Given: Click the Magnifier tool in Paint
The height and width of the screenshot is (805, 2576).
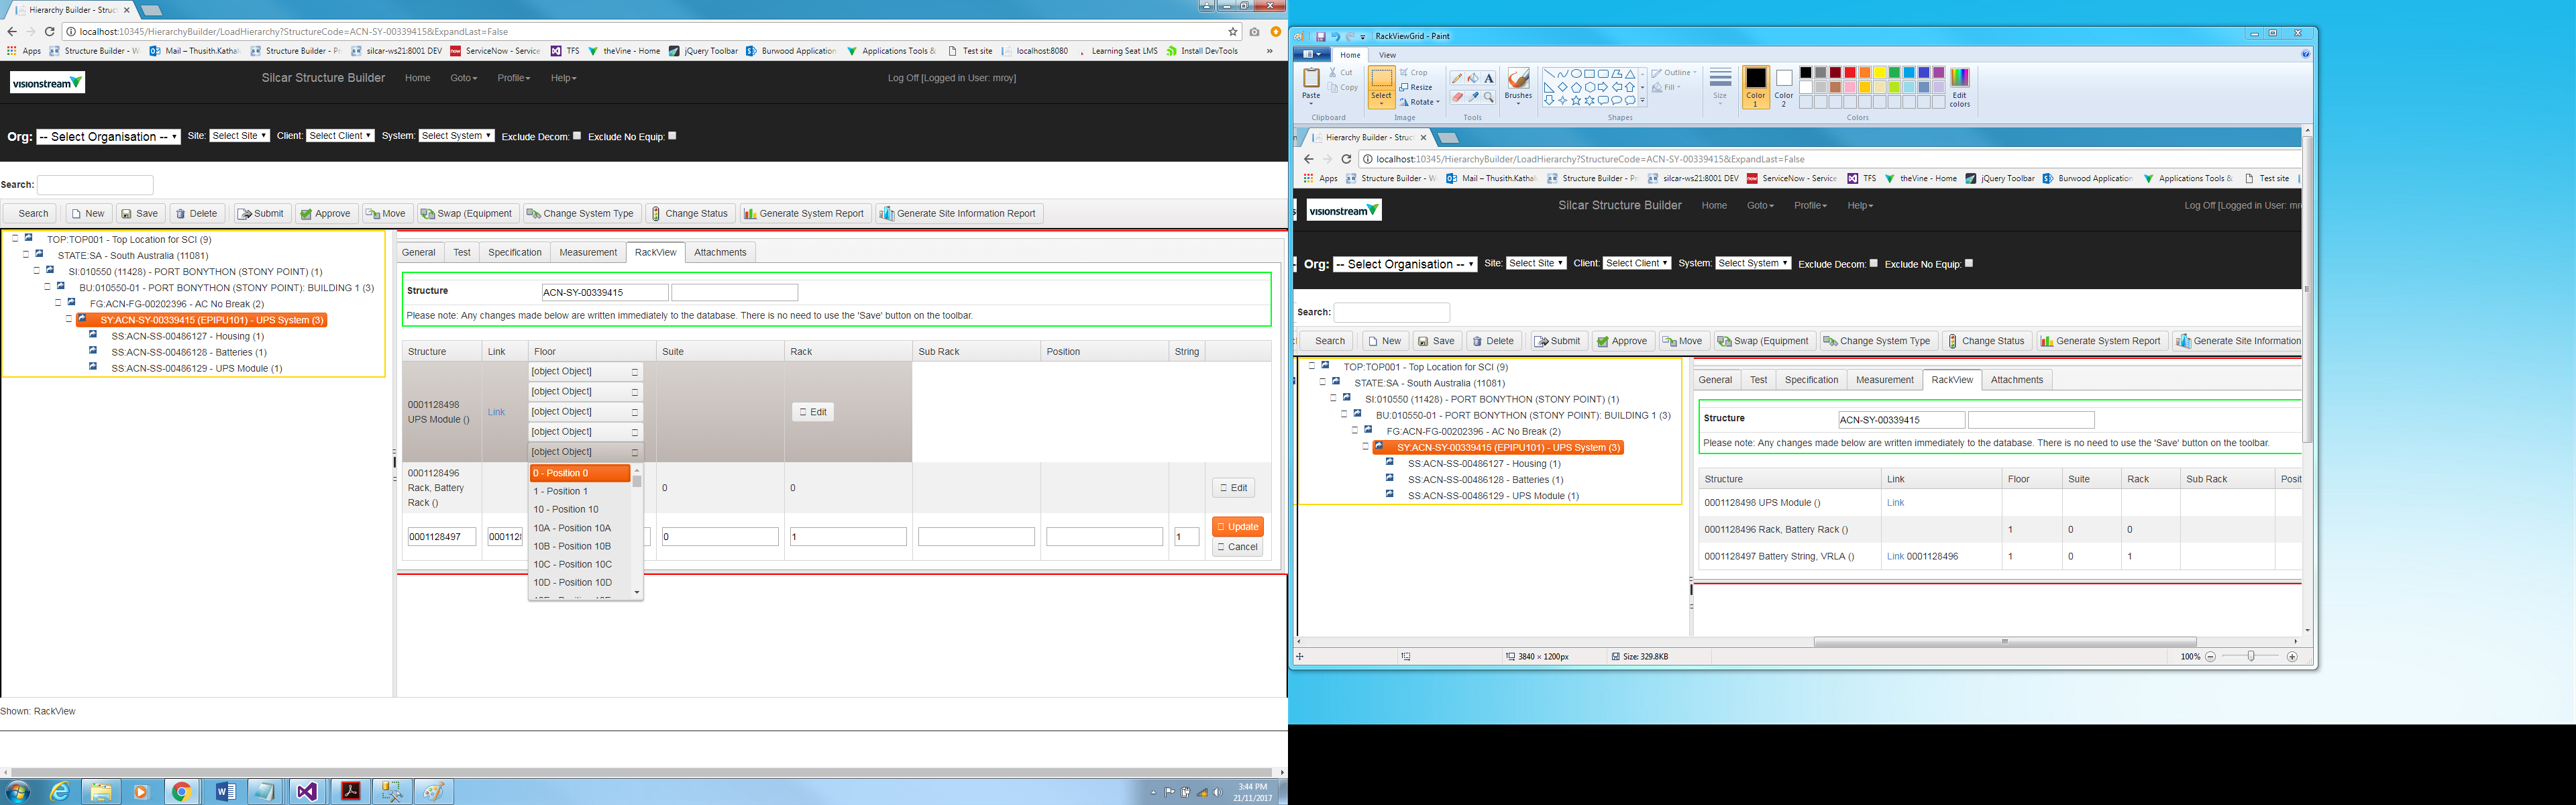Looking at the screenshot, I should [1489, 97].
